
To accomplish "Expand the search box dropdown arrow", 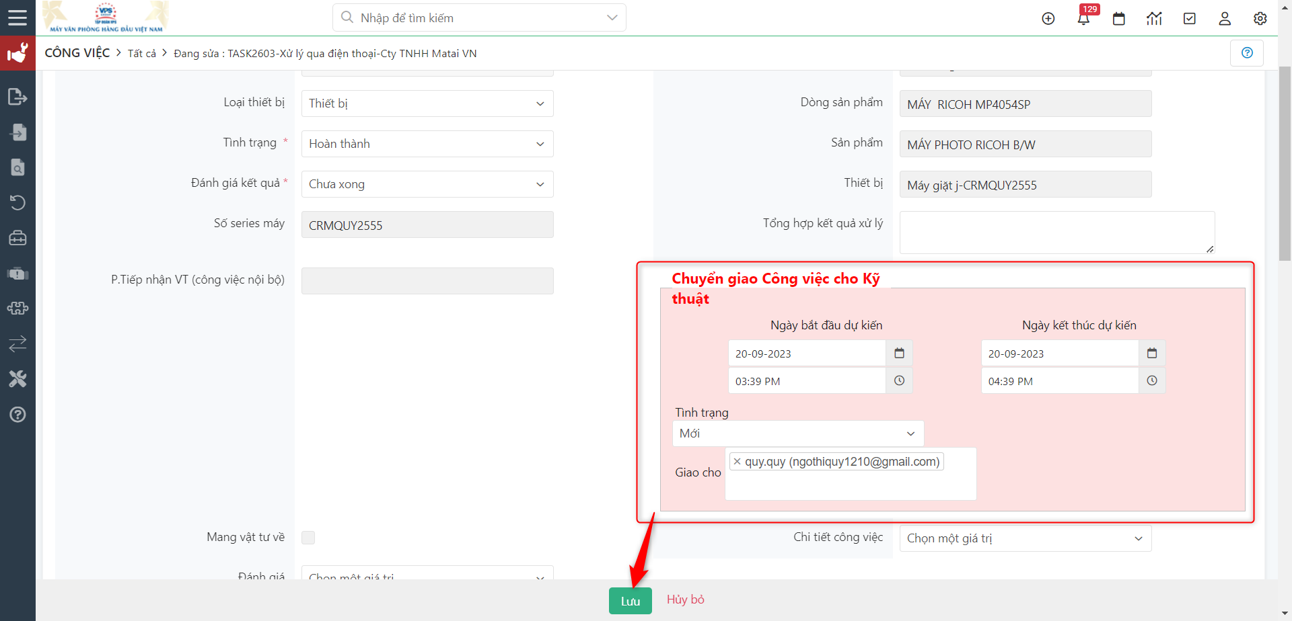I will click(x=612, y=17).
